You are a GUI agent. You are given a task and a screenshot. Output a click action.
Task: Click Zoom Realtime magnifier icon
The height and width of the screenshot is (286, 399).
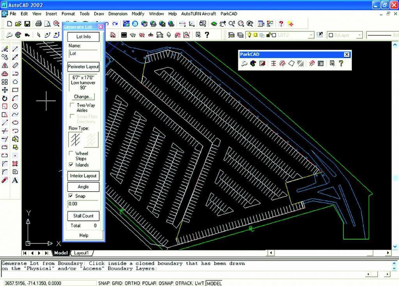tap(232, 24)
